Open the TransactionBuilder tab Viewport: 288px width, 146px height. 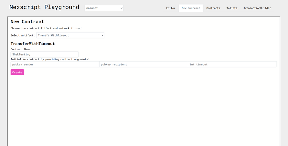coord(257,8)
